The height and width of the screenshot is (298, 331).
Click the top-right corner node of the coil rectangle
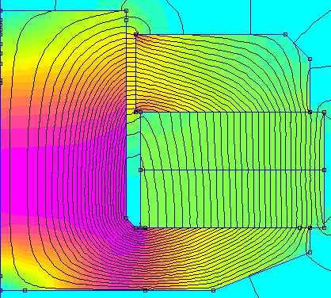click(325, 113)
